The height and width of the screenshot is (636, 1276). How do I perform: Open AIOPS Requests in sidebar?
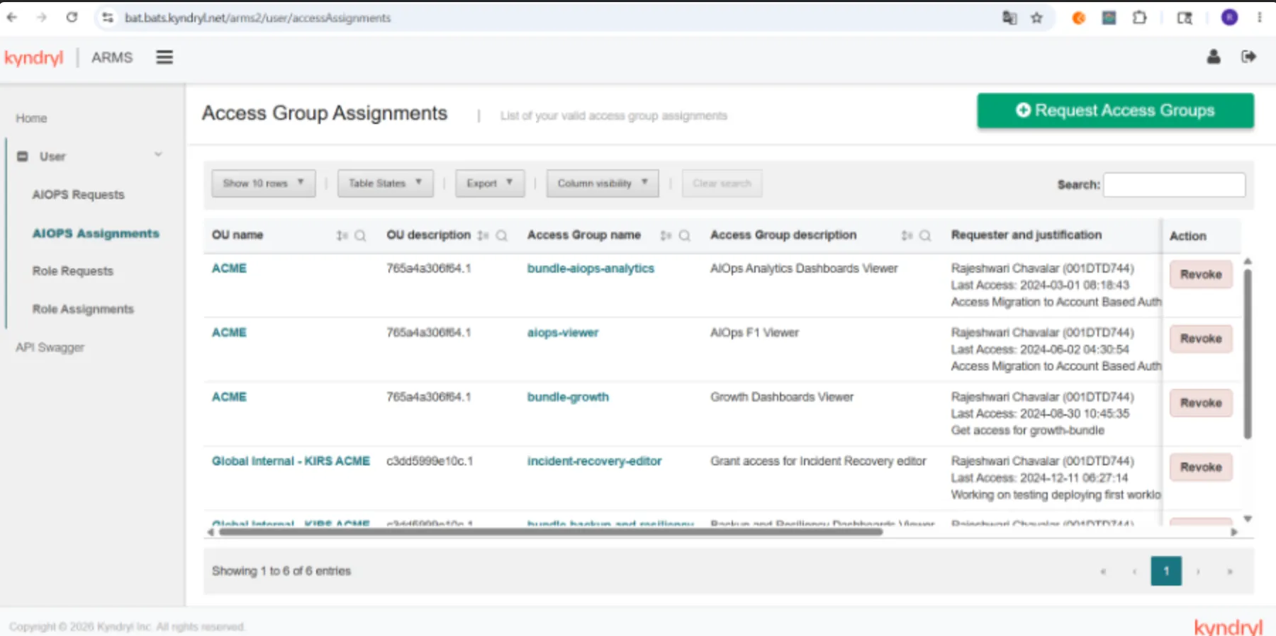(x=78, y=195)
